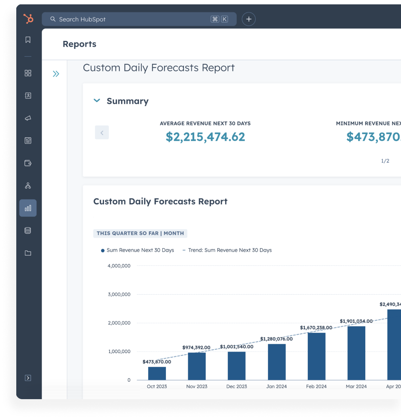This screenshot has width=401, height=419.
Task: Open the Workspaces grid icon
Action: pos(28,73)
